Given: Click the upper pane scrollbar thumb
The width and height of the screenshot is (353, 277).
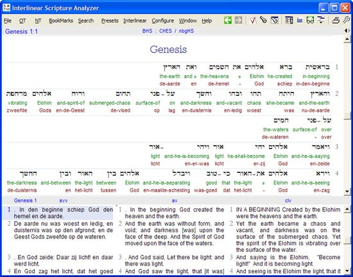Looking at the screenshot, I should click(347, 116).
